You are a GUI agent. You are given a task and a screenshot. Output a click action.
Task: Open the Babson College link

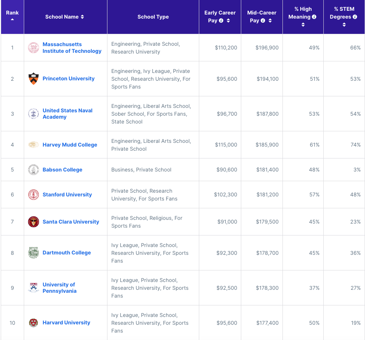(x=62, y=170)
